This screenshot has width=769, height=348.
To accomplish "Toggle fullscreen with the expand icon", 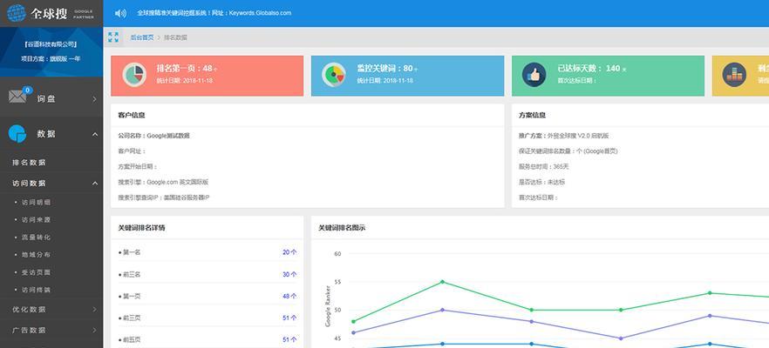I will [x=113, y=37].
